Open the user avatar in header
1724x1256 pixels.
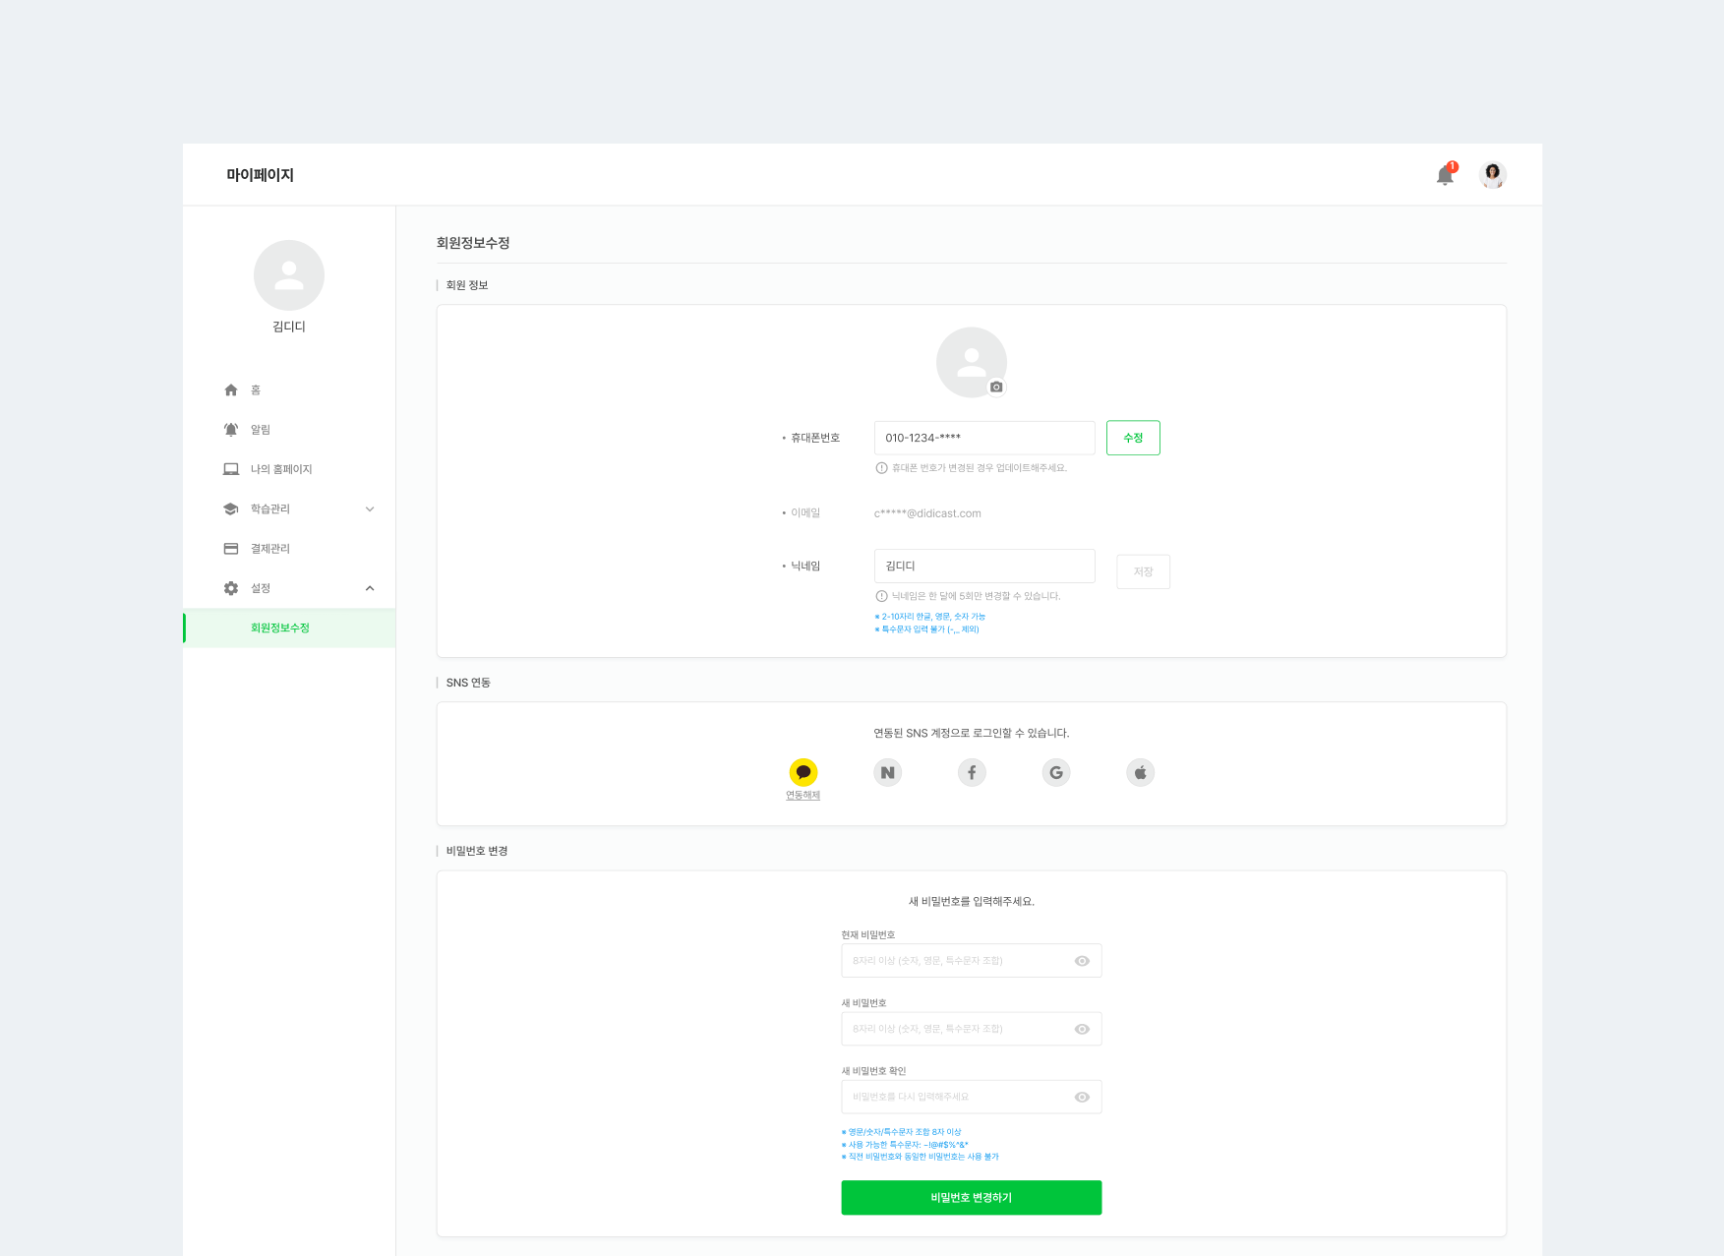pyautogui.click(x=1492, y=175)
